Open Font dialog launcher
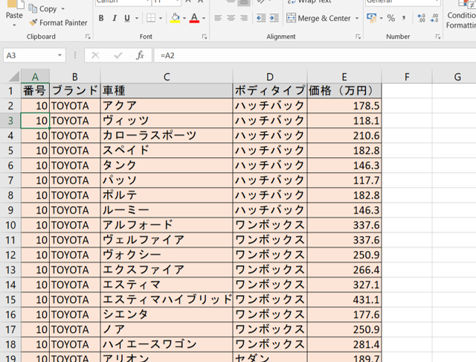The width and height of the screenshot is (476, 362). click(x=205, y=36)
